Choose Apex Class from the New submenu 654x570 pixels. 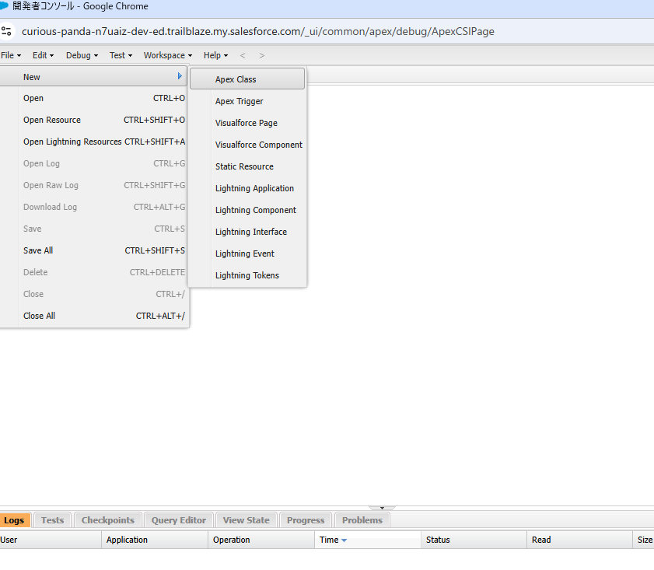coord(247,79)
